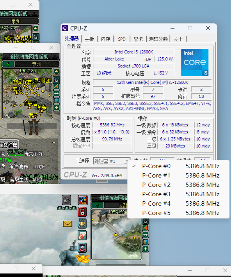This screenshot has width=231, height=277.
Task: Open the girl character portrait icon
Action: pyautogui.click(x=82, y=247)
